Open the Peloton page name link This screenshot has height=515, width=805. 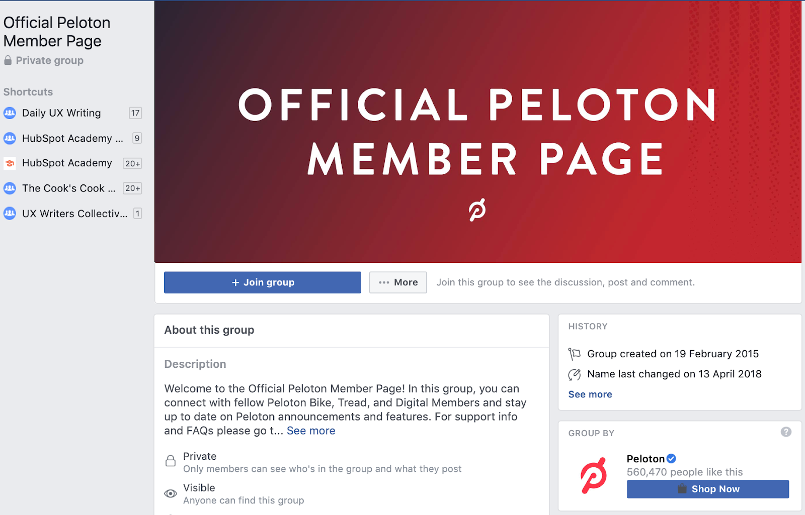tap(646, 459)
